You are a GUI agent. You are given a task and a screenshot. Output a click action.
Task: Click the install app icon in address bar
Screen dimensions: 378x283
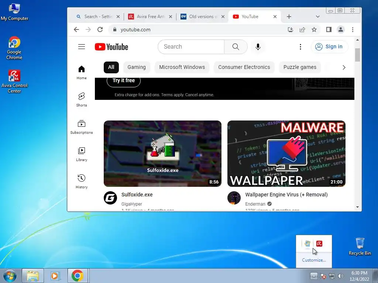[x=291, y=29]
